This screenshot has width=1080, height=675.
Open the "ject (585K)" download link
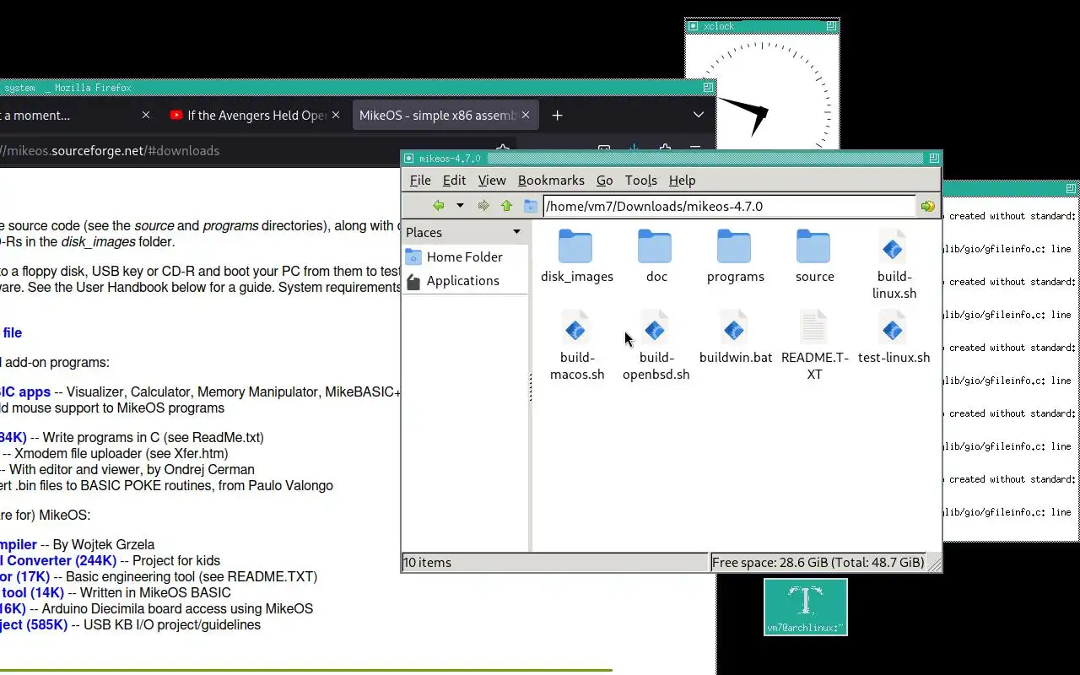pos(34,625)
